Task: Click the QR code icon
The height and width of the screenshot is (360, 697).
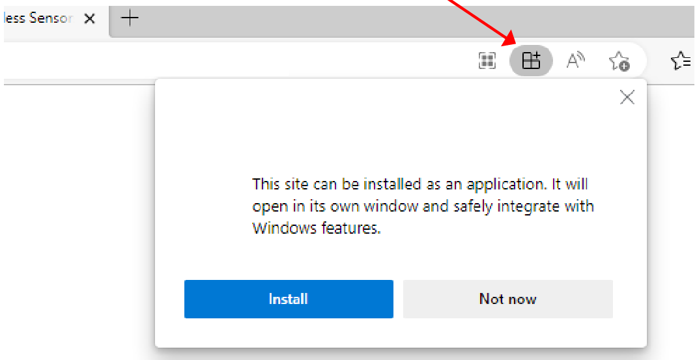Action: [487, 61]
